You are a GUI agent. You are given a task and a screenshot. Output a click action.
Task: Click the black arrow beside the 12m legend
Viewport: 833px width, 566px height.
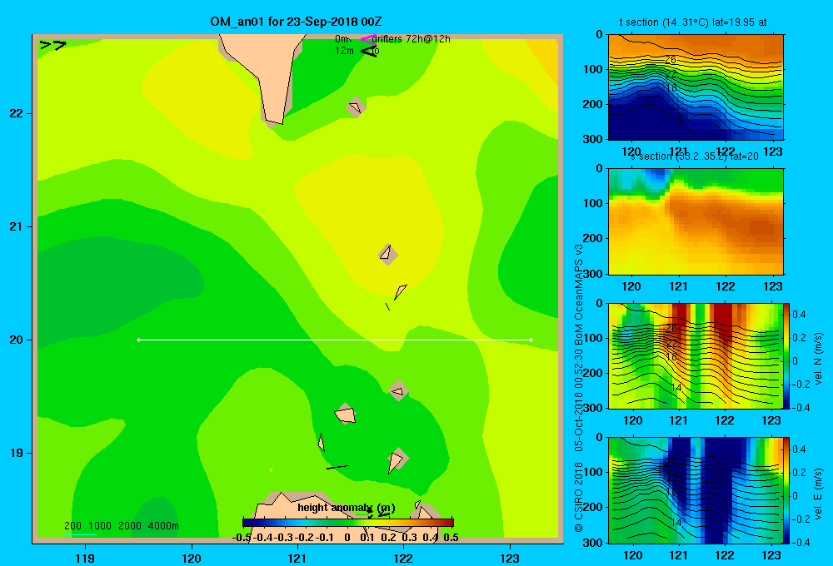pyautogui.click(x=369, y=51)
